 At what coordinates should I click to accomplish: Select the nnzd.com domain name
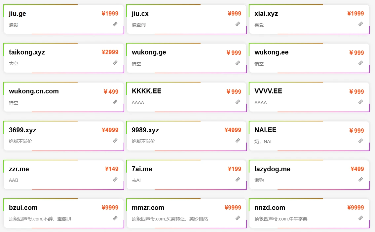pos(270,208)
